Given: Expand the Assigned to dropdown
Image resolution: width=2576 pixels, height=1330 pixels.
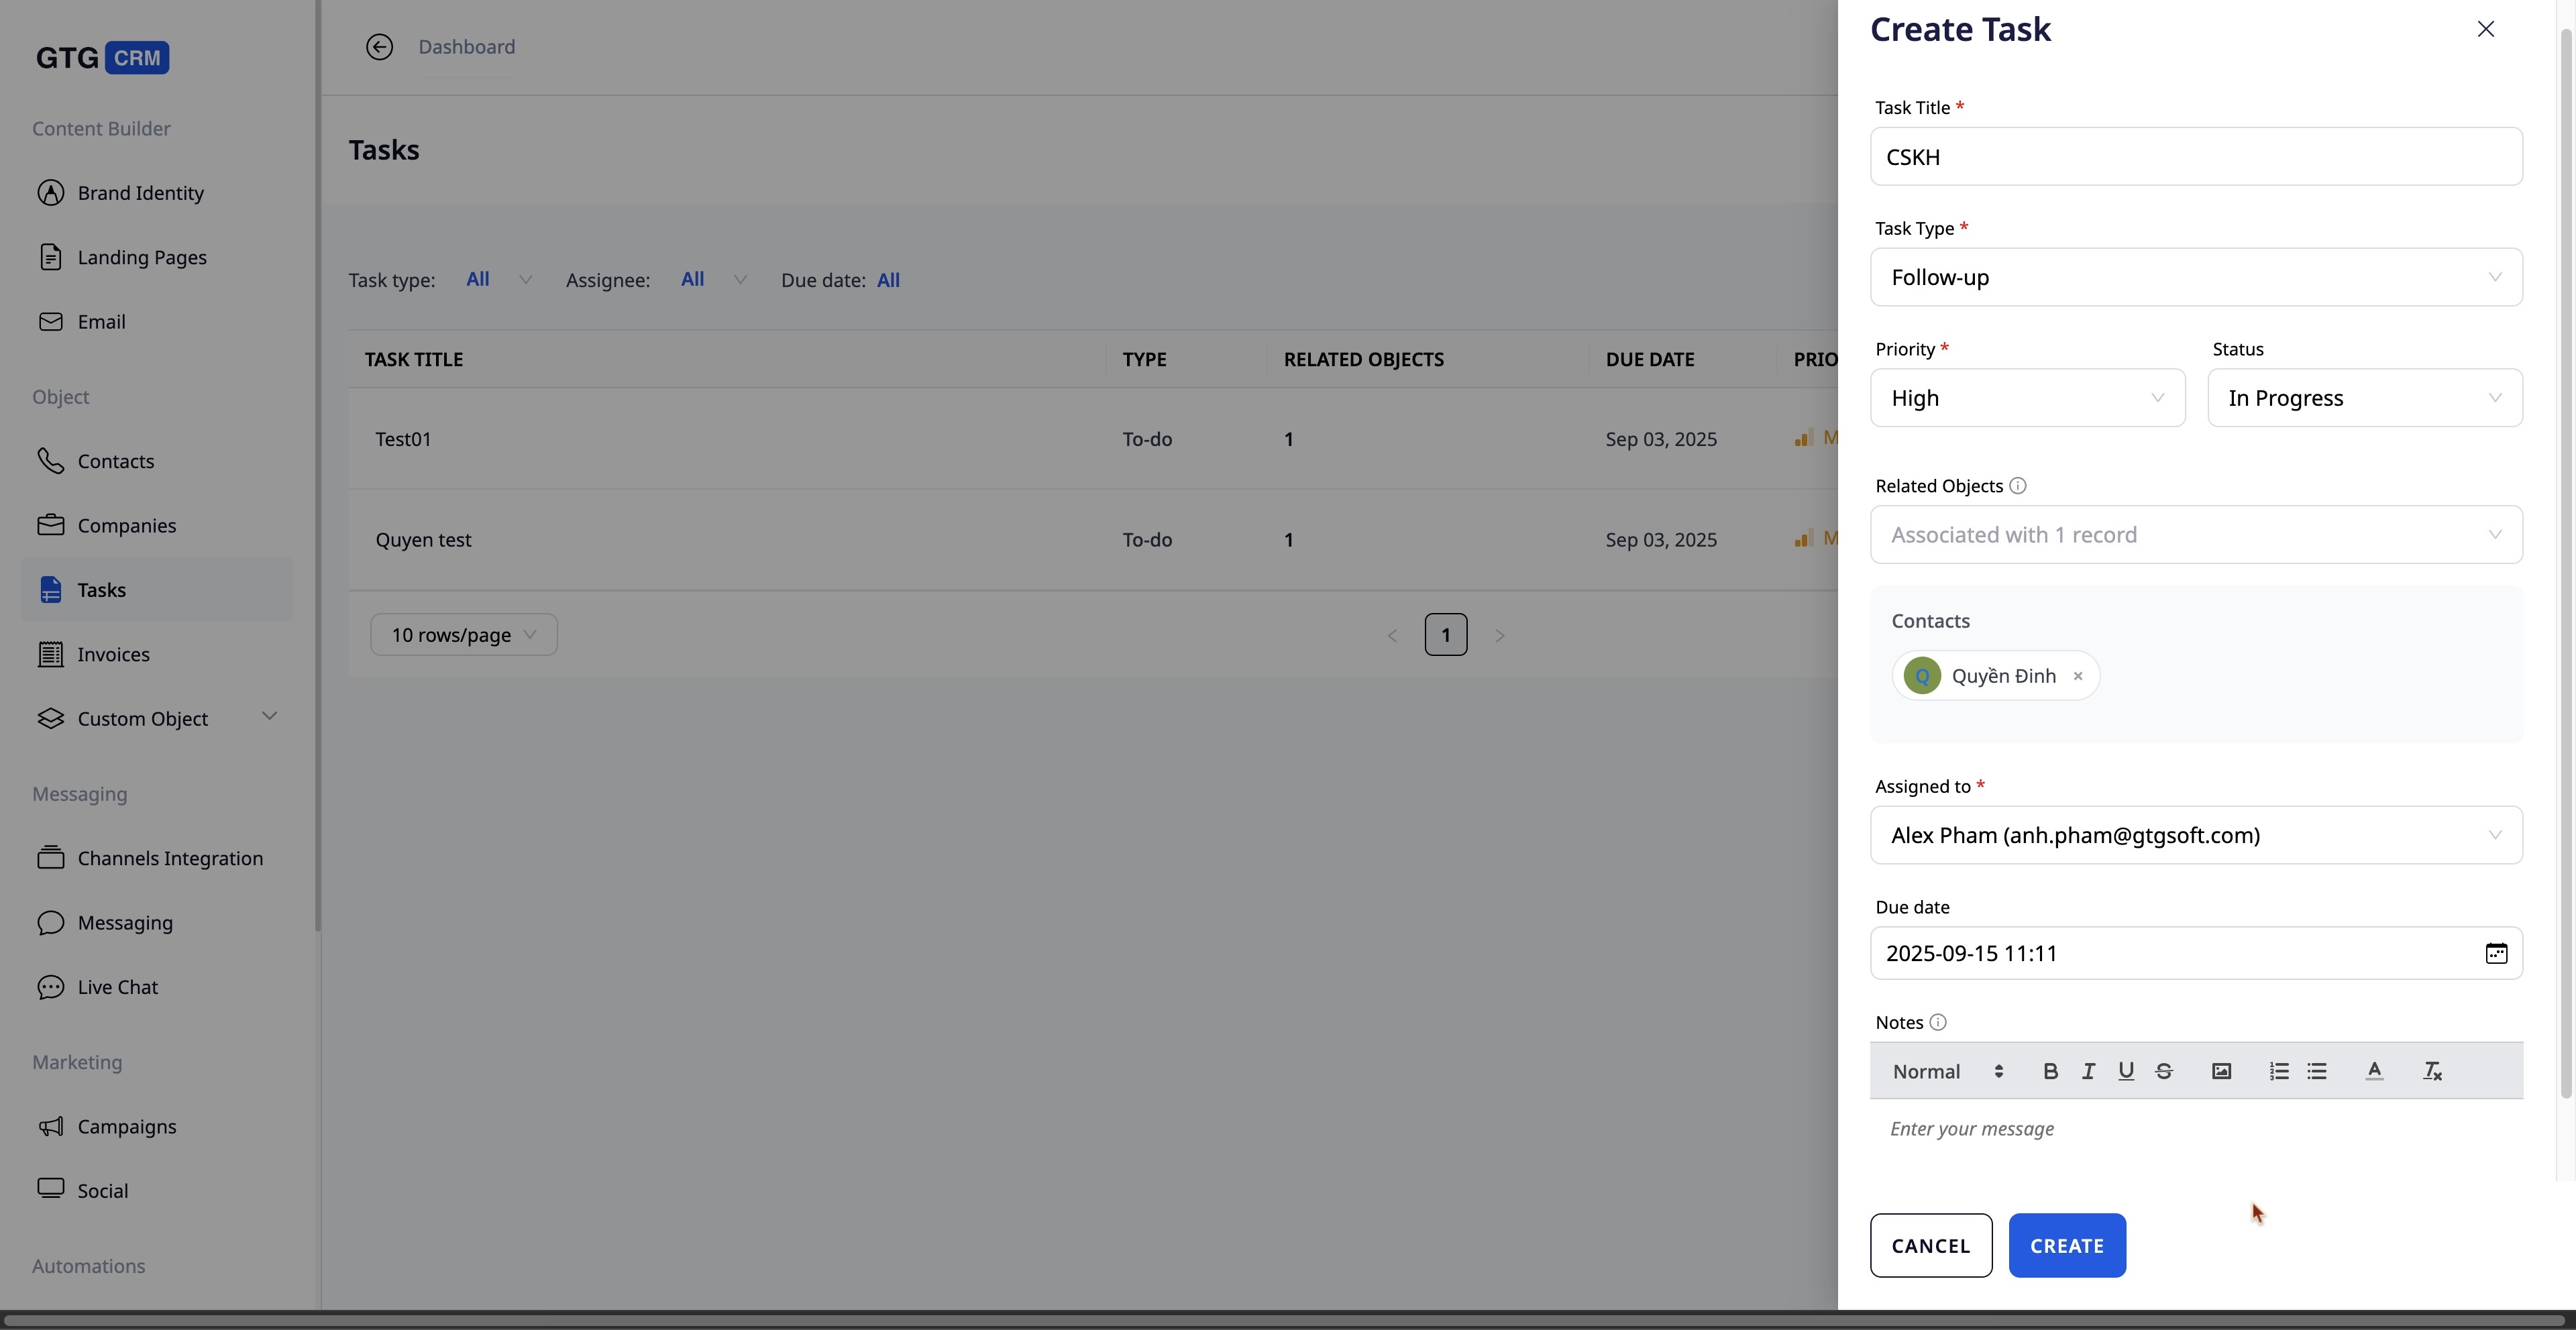Looking at the screenshot, I should (2196, 835).
